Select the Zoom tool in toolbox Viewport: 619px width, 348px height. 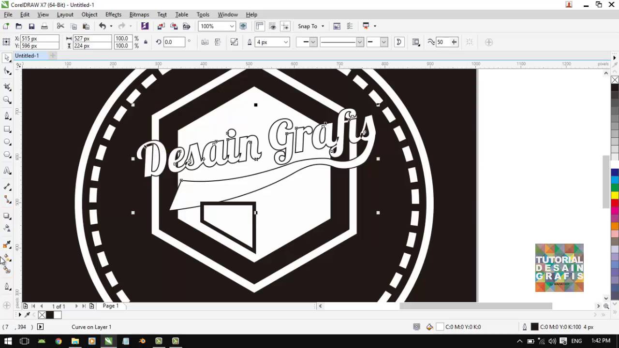click(x=7, y=100)
